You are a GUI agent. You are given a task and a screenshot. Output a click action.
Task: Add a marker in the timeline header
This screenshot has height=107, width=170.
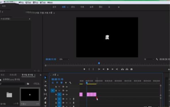coord(66,83)
